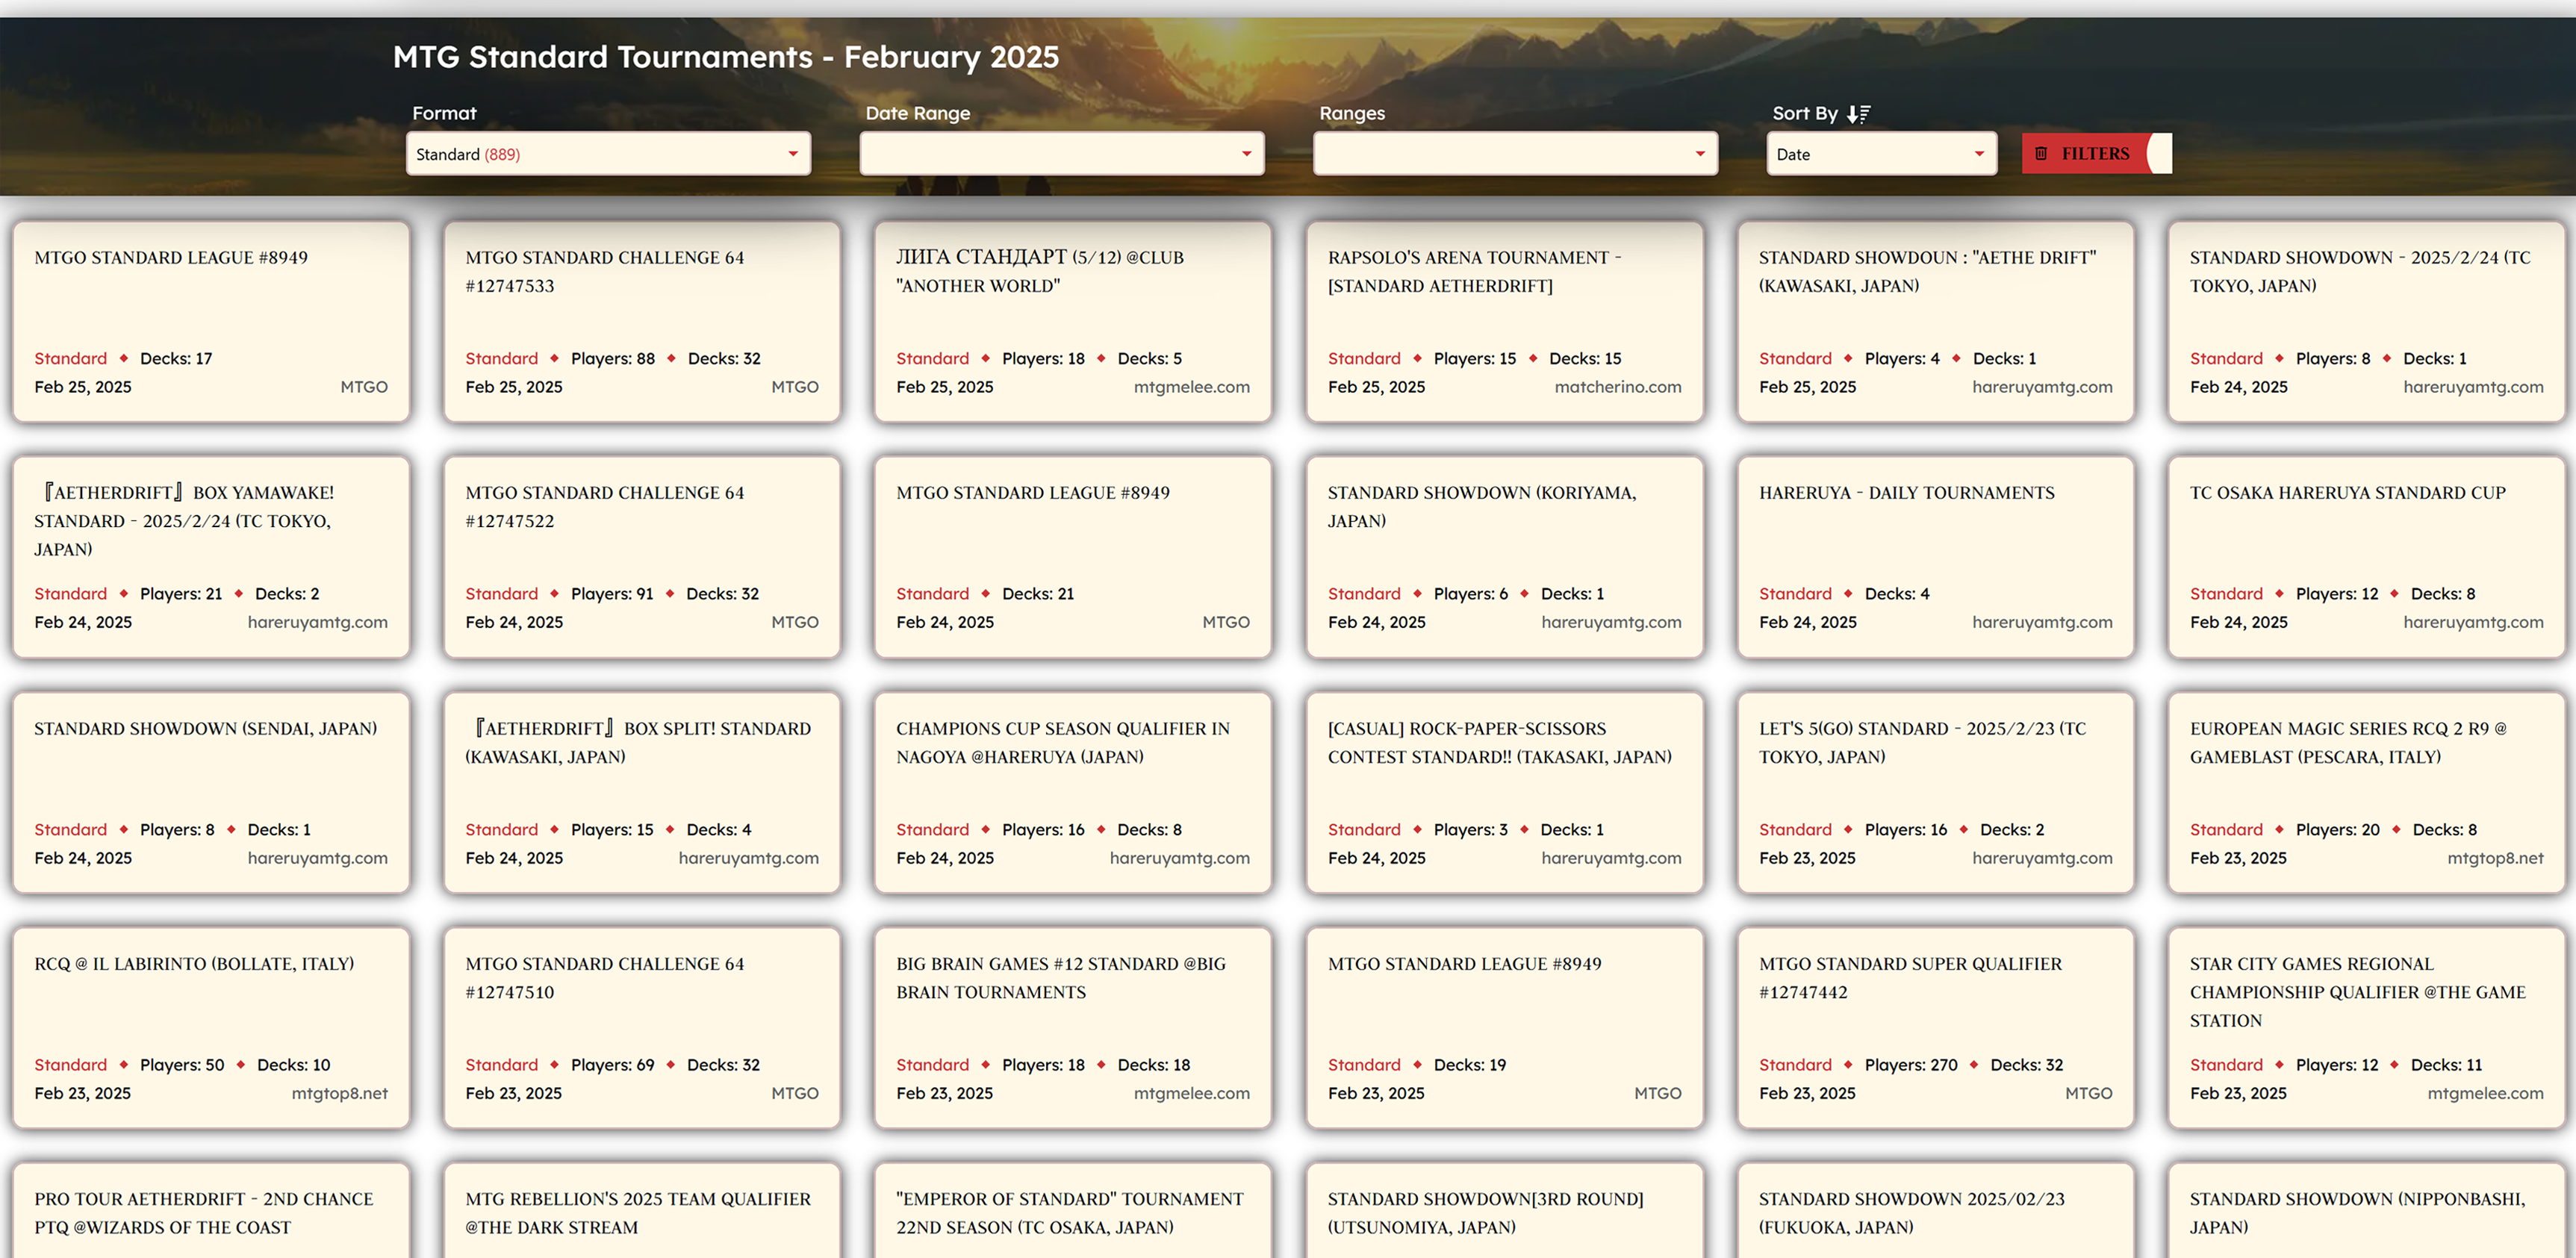2576x1258 pixels.
Task: Click the trash FILTERS clear button
Action: click(2096, 154)
